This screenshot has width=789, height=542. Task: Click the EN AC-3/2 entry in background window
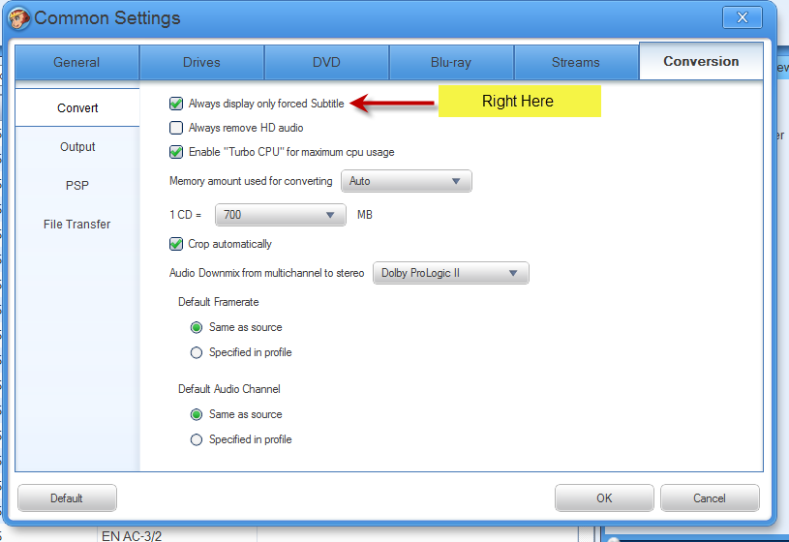pos(132,536)
